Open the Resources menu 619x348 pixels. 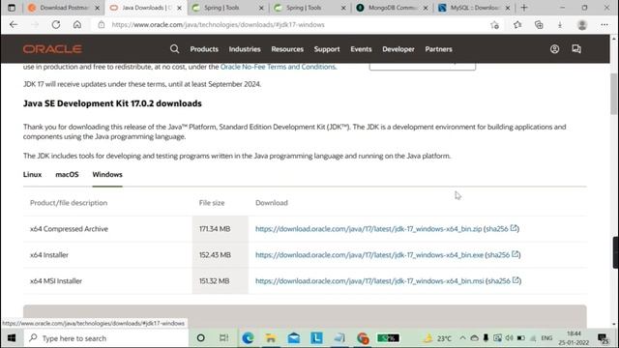pyautogui.click(x=287, y=49)
